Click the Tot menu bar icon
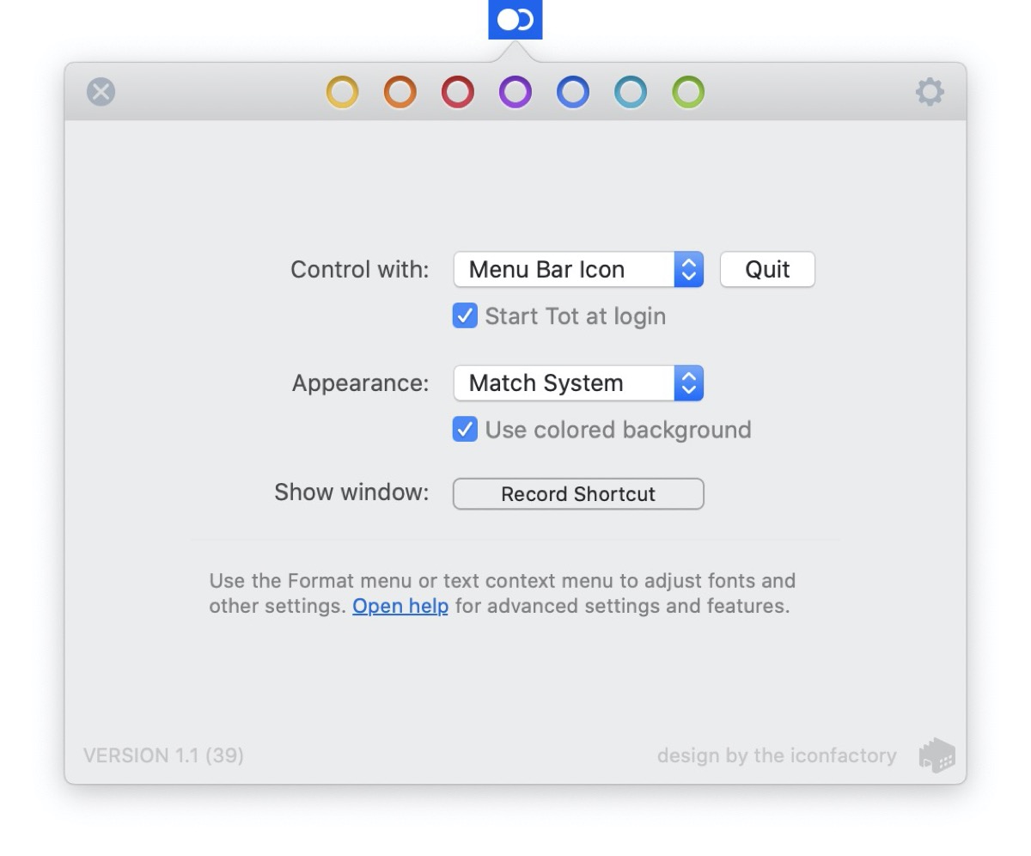The image size is (1031, 856). [515, 20]
